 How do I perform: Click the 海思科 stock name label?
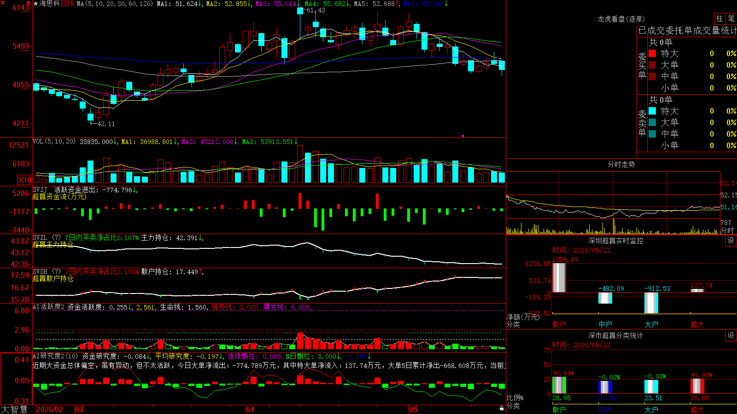[x=49, y=4]
